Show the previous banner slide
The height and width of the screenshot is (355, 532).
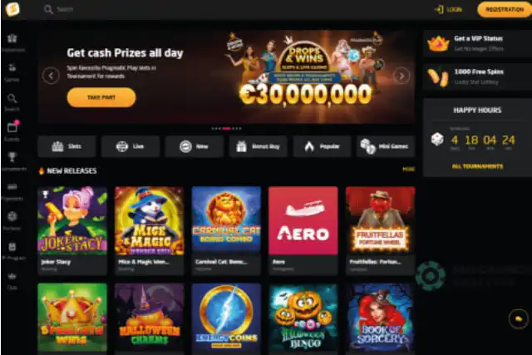tap(51, 76)
